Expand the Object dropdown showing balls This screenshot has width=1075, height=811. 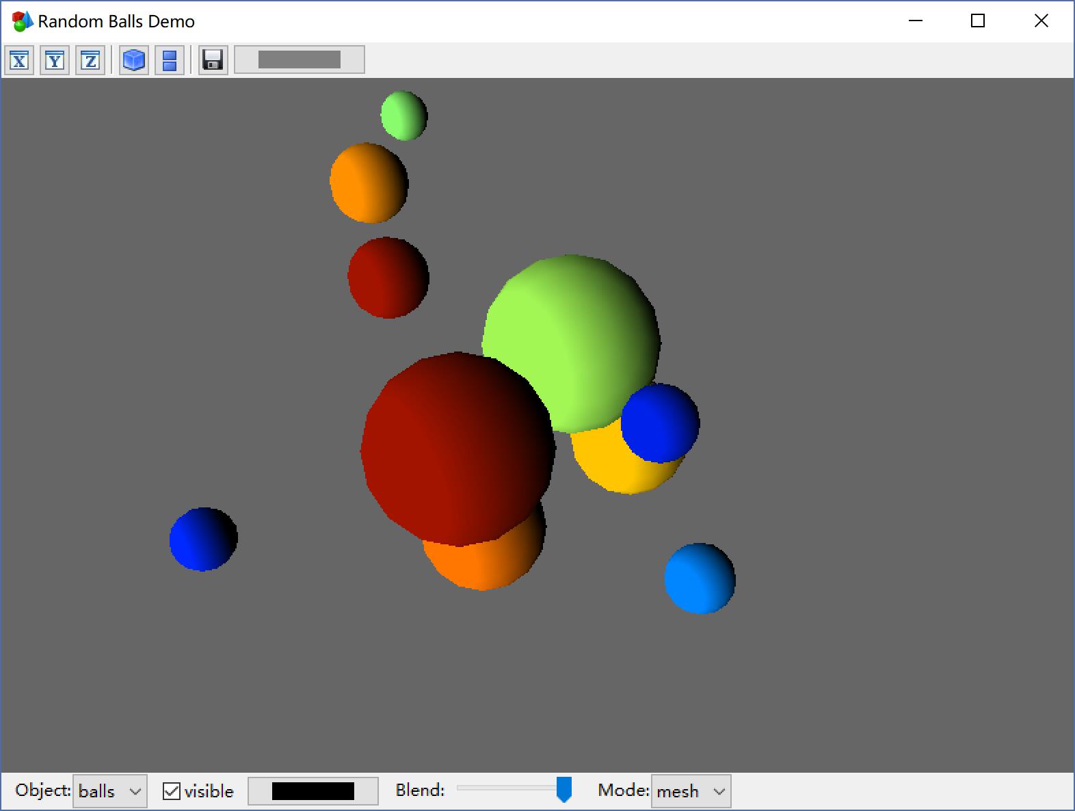point(109,791)
